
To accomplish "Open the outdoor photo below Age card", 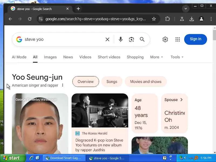I will [x=160, y=145].
